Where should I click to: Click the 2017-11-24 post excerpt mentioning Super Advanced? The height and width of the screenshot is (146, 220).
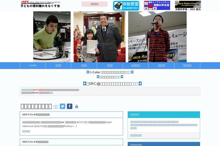click(67, 124)
